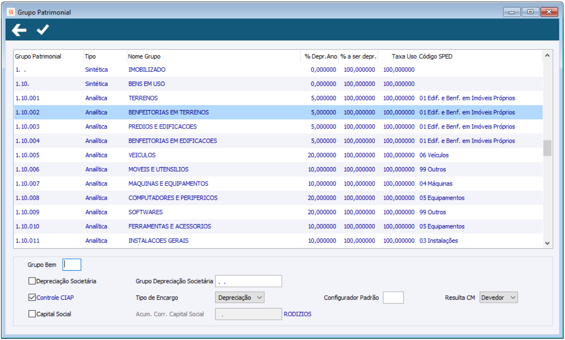Open the Tipo de Encargo dropdown

point(240,297)
